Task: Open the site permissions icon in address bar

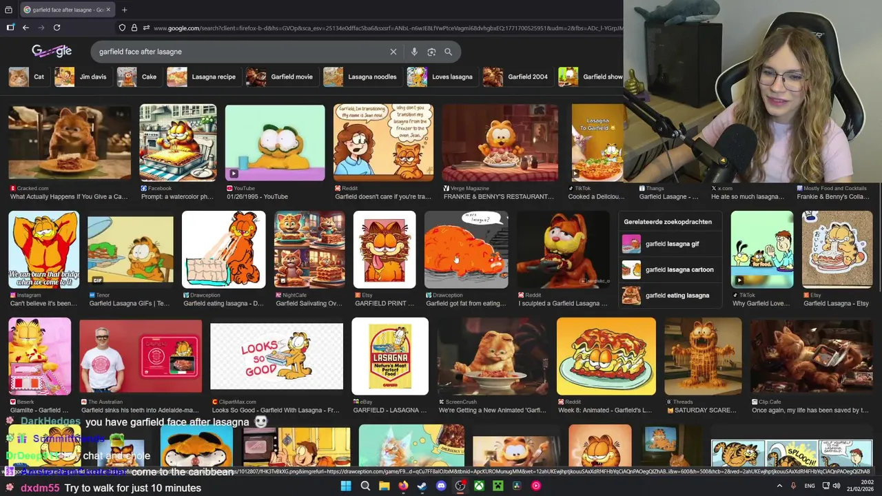Action: click(x=146, y=28)
